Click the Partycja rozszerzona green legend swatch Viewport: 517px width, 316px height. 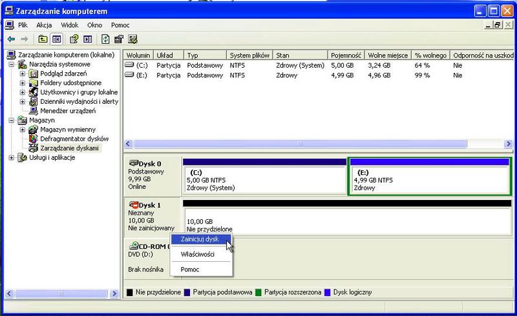tap(258, 292)
